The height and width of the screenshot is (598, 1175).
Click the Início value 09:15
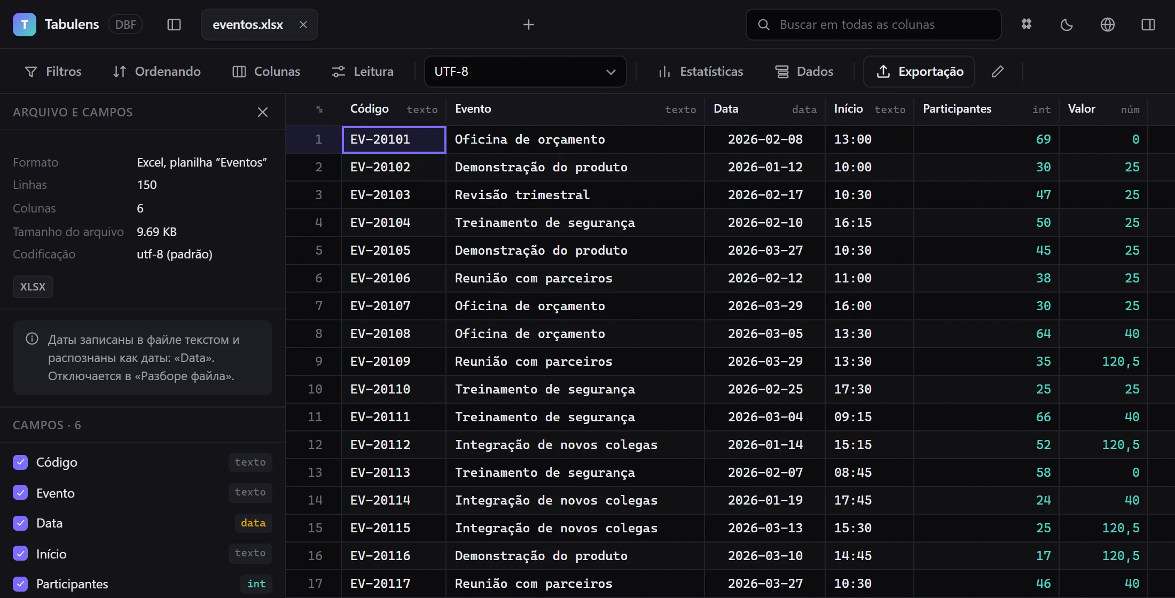tap(869, 418)
